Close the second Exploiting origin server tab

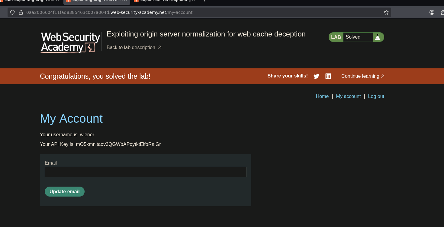[125, 0]
